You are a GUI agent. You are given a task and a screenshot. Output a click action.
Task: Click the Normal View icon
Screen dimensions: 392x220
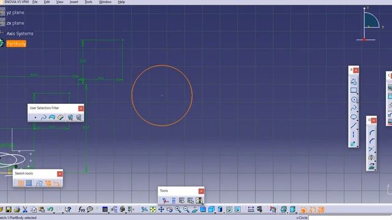(x=195, y=210)
